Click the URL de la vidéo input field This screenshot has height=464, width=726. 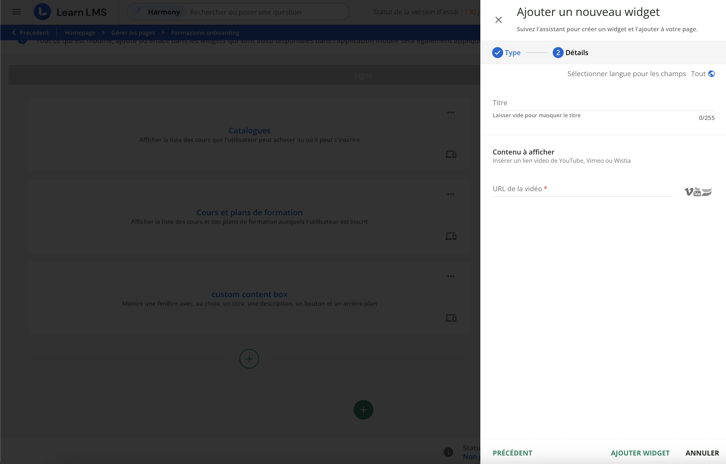582,189
